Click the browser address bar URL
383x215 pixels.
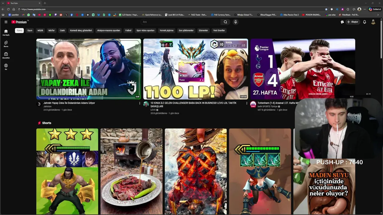[34, 9]
